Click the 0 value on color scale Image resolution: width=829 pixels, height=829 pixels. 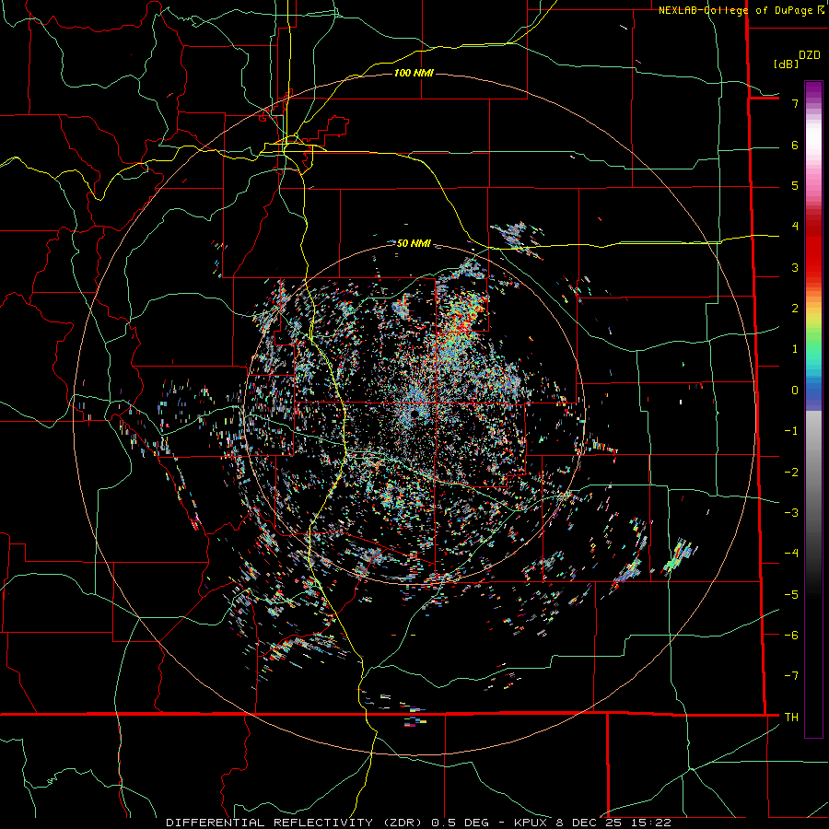(x=795, y=391)
